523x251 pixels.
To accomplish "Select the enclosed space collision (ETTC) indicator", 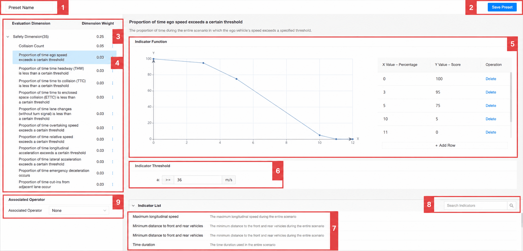I will pyautogui.click(x=48, y=97).
